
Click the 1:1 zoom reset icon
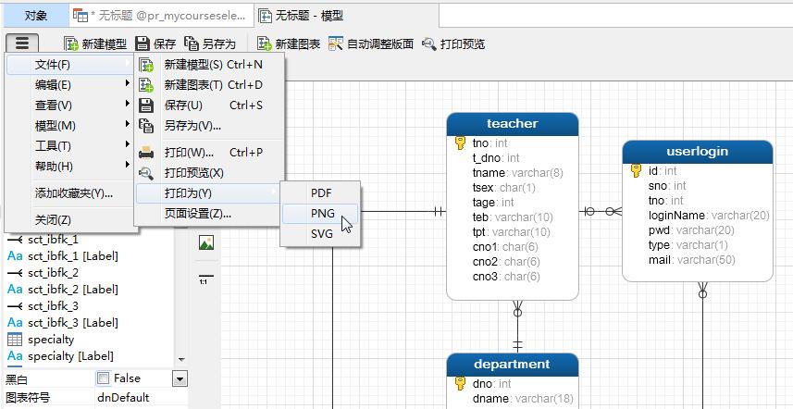pos(206,279)
